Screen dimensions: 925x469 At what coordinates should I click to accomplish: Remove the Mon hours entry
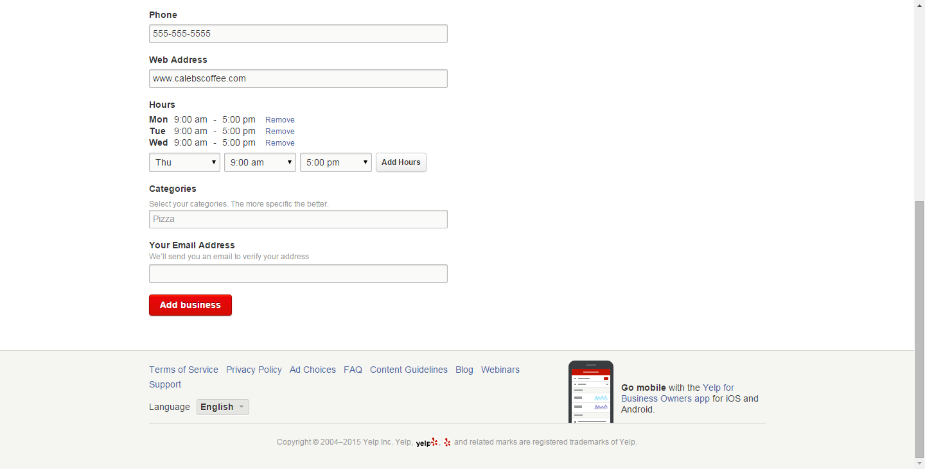[x=279, y=120]
